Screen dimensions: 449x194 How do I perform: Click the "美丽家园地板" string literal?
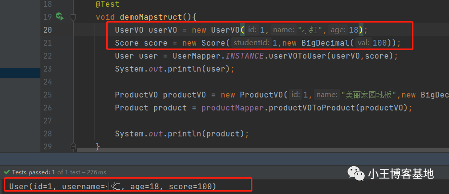(x=369, y=95)
